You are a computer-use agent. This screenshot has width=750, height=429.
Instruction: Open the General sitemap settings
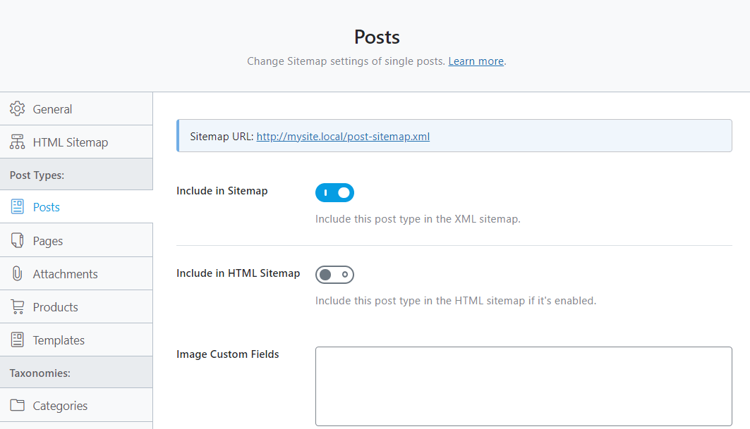coord(52,108)
